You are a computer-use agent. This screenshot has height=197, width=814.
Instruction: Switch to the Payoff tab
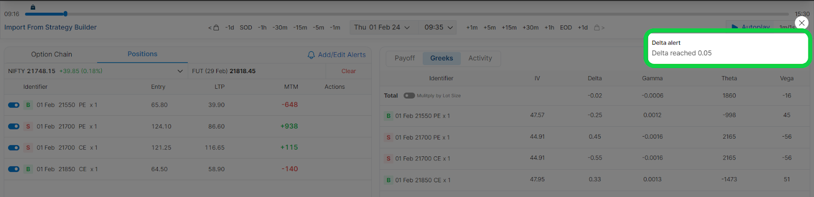tap(404, 58)
